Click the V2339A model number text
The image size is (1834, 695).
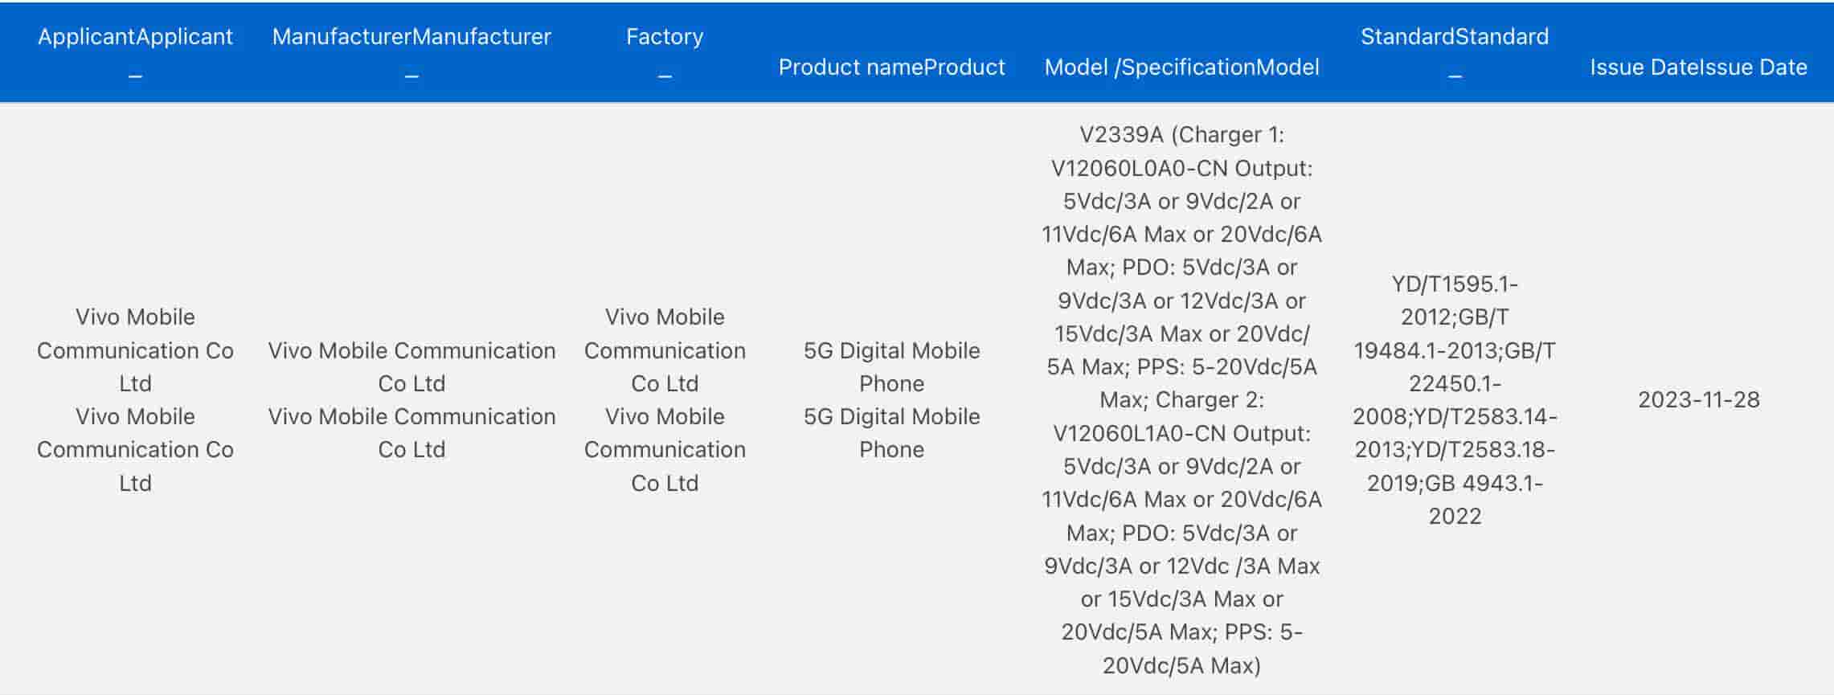1120,135
